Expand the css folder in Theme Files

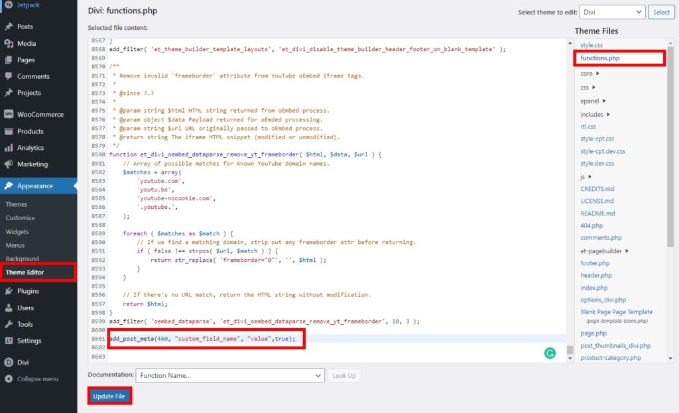[588, 88]
